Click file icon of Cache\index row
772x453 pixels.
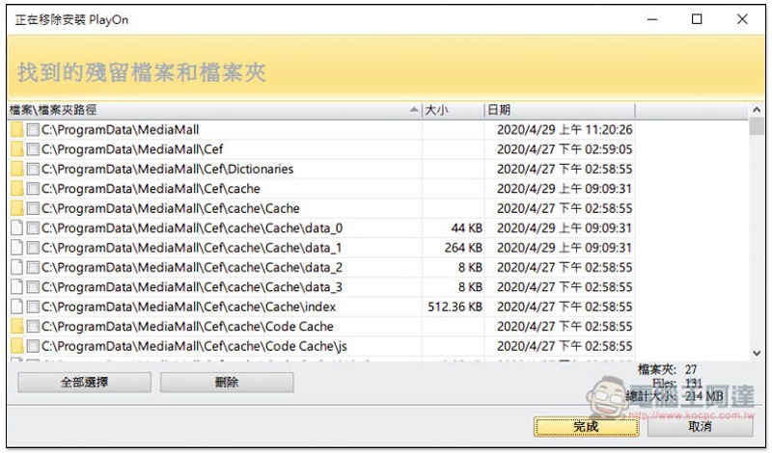coord(16,306)
